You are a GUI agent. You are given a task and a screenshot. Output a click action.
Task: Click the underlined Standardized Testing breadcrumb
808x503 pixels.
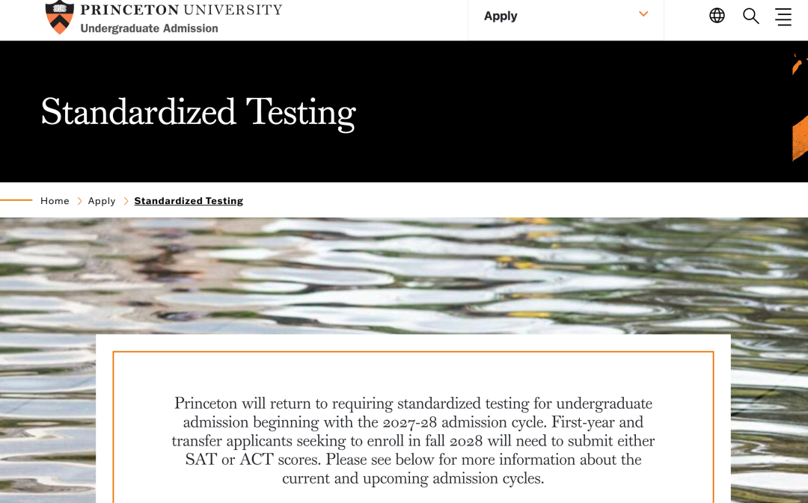click(x=189, y=201)
